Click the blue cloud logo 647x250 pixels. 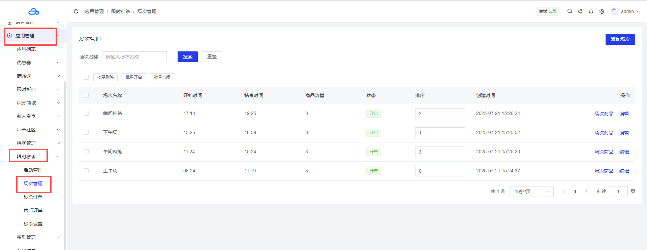[33, 12]
